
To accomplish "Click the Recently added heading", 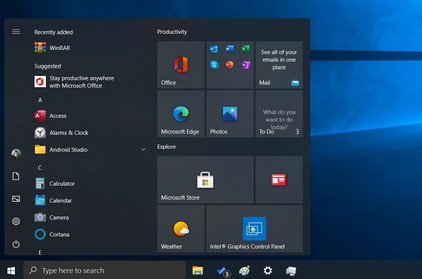I will 53,32.
